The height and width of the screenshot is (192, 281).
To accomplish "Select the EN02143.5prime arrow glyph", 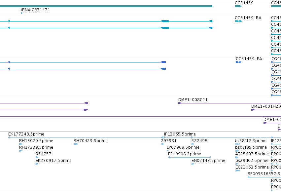I will click(x=193, y=164).
